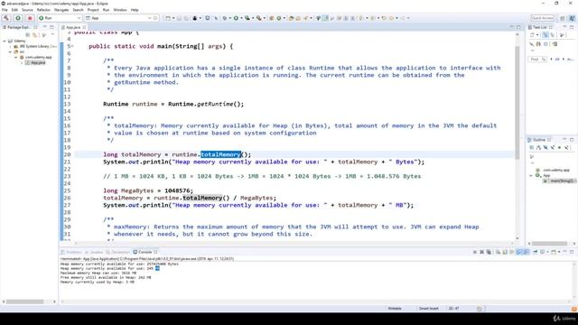Toggle Mark Occurrences in the toolbar
The image size is (578, 325).
[x=325, y=18]
